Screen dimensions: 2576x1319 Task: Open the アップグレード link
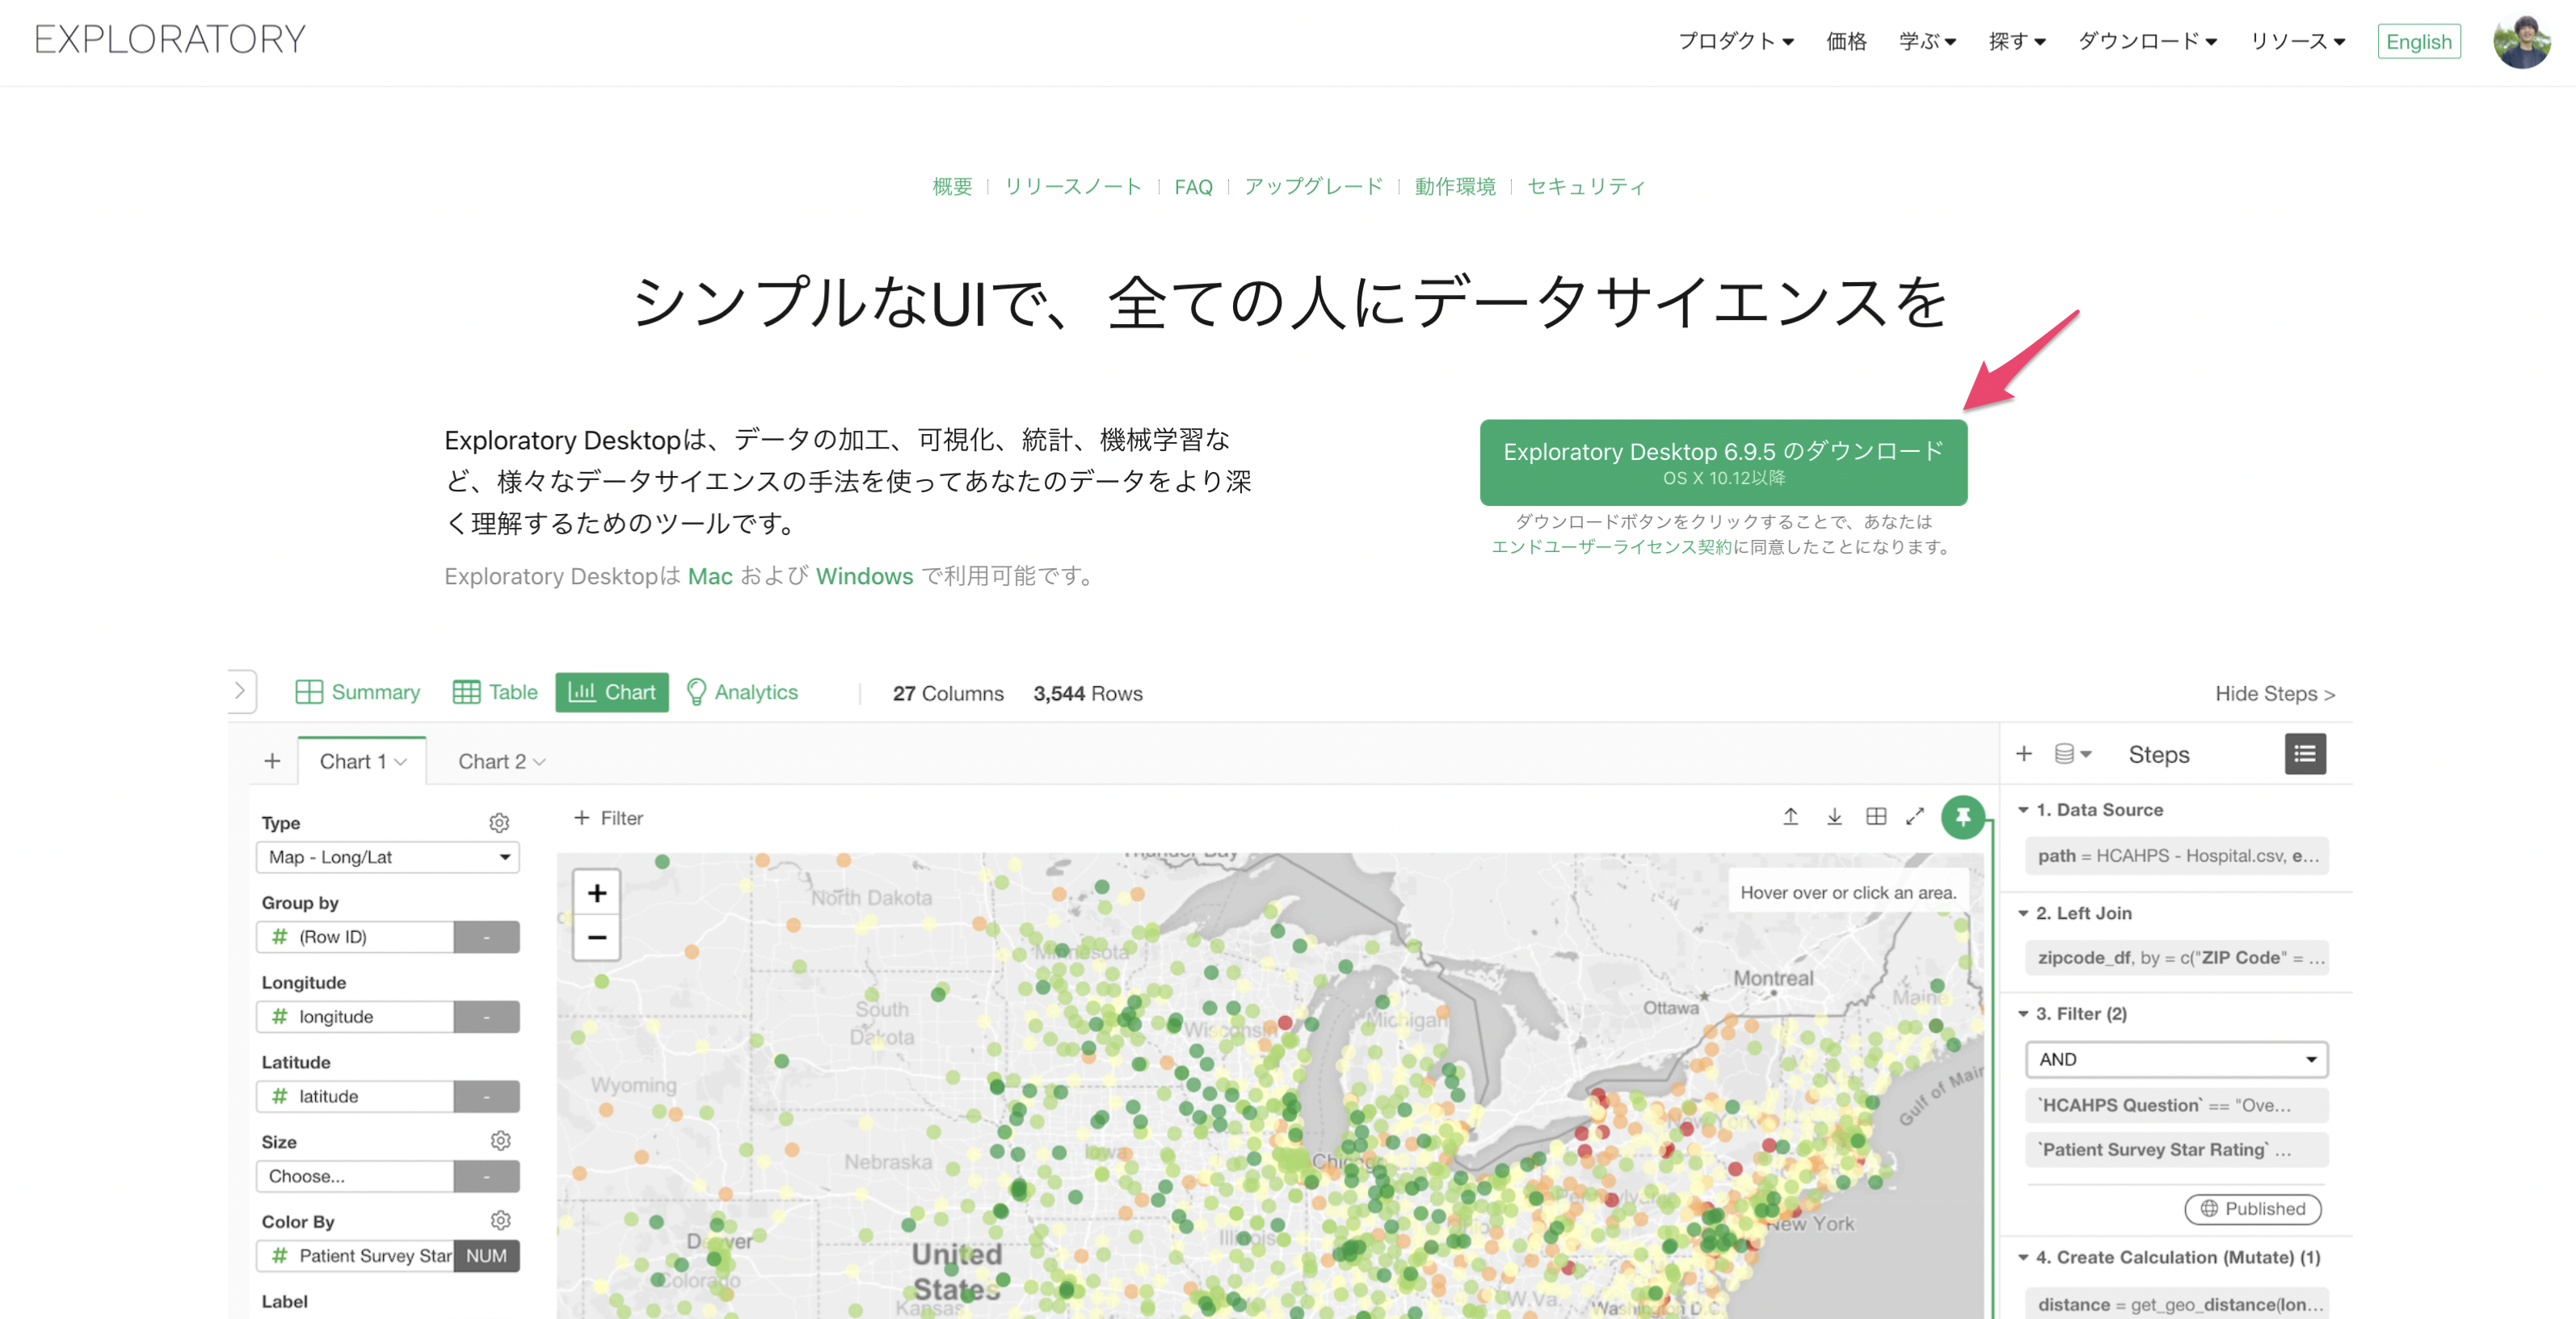click(x=1313, y=186)
